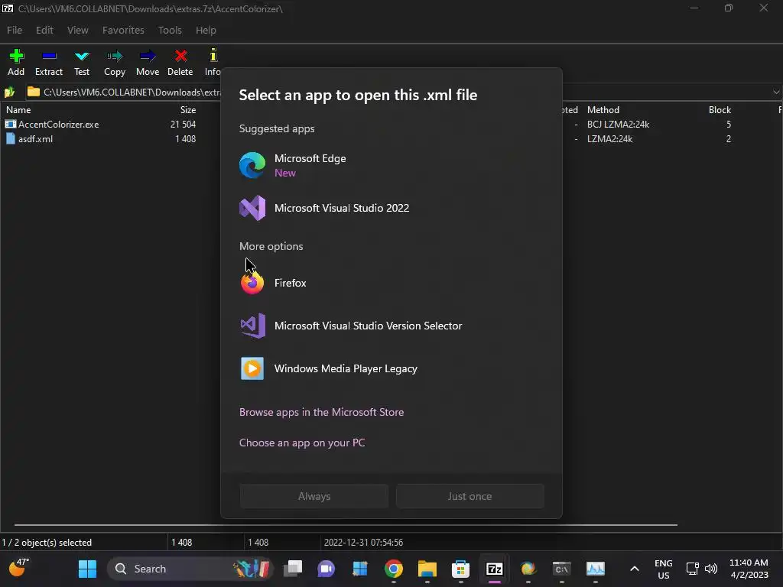Open the Windows Start menu
The image size is (783, 587).
coord(87,569)
